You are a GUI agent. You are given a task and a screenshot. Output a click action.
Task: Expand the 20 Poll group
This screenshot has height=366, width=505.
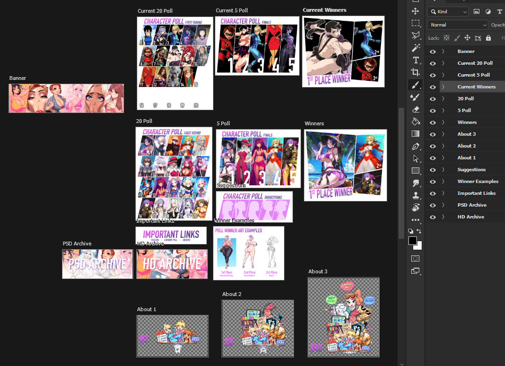[443, 98]
